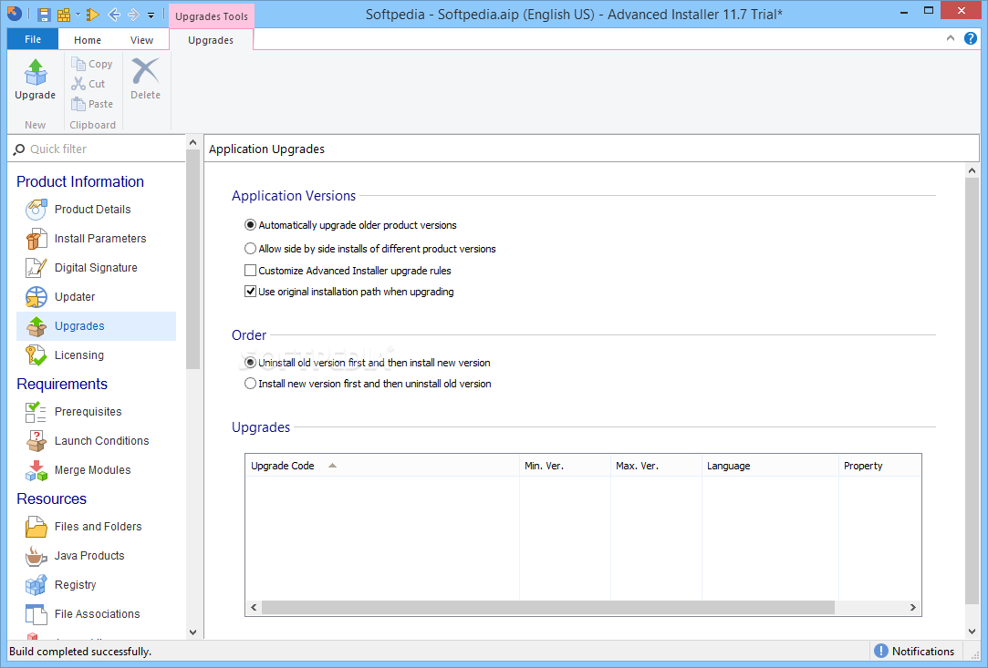Switch to the Home ribbon tab
Screen dimensions: 988x668
(87, 40)
